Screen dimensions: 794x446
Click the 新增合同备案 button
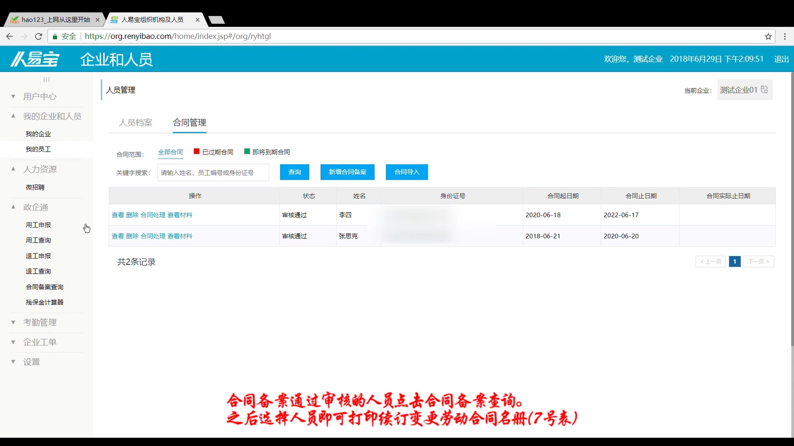pyautogui.click(x=347, y=172)
